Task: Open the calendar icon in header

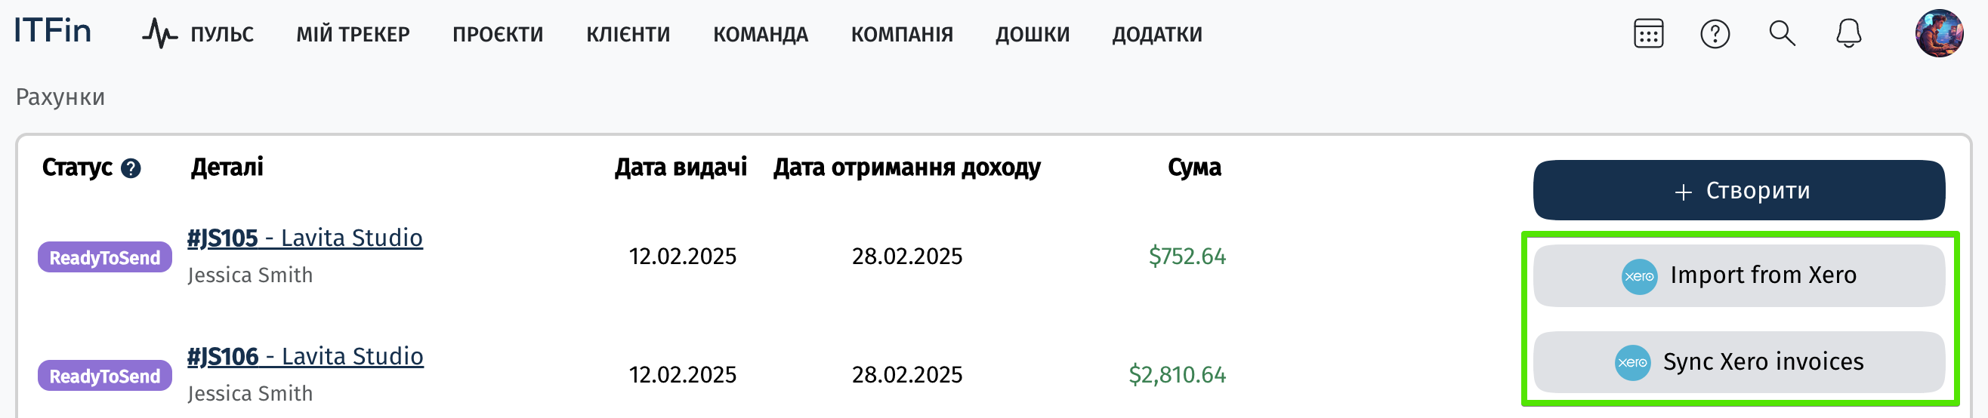Action: tap(1647, 34)
